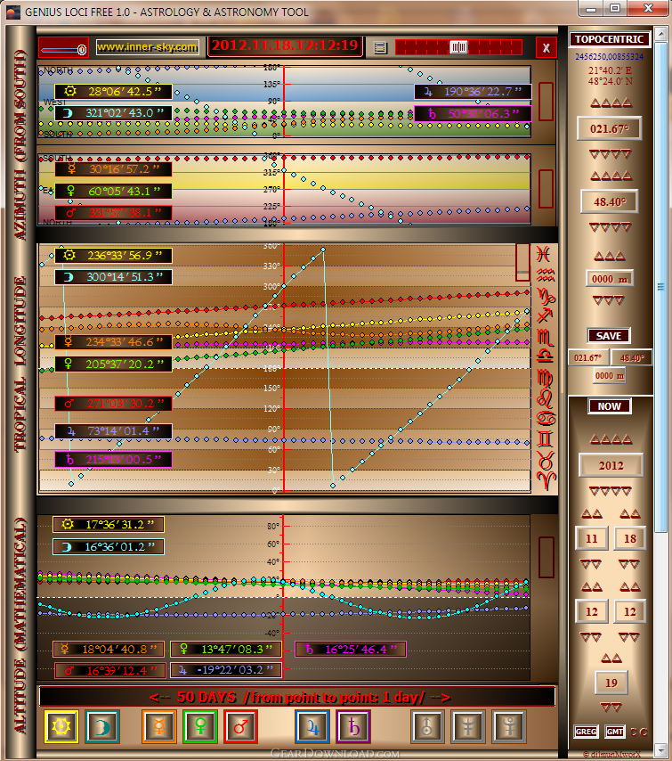Click the right up triangle above month 11
Image resolution: width=672 pixels, height=761 pixels.
click(595, 513)
